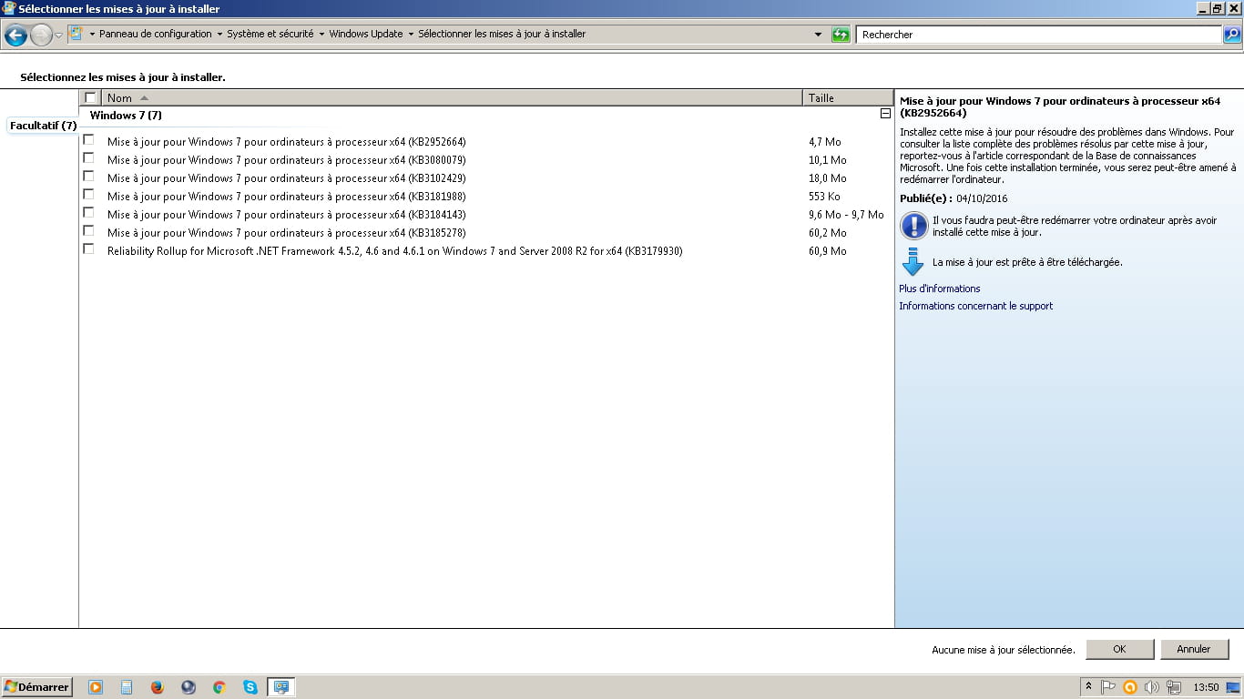This screenshot has height=699, width=1244.
Task: Click in the Rechercher search field
Action: [x=1038, y=35]
